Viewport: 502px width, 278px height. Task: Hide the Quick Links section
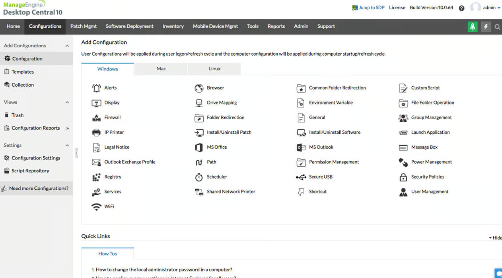[x=495, y=238]
